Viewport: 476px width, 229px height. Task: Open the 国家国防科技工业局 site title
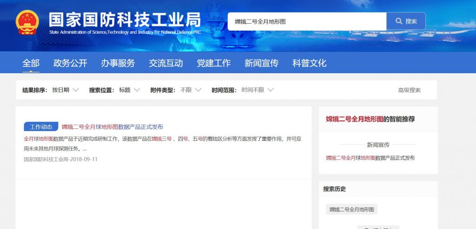(125, 19)
